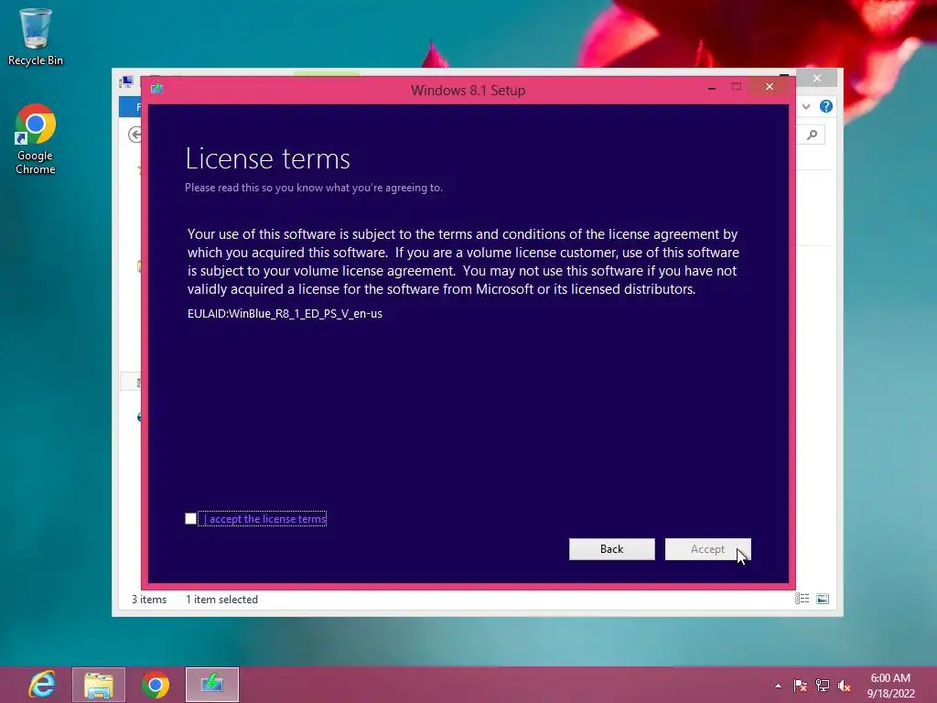Close the Windows 8.1 Setup window

pos(770,87)
